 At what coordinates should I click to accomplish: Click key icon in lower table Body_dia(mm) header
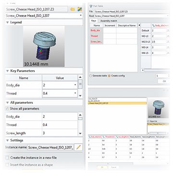(x=89, y=137)
